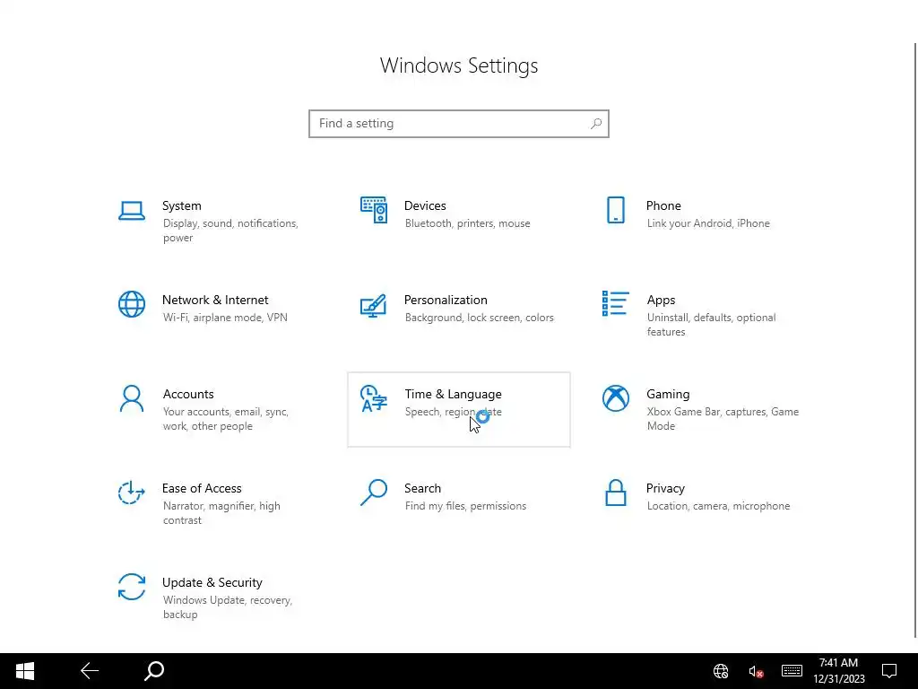918x689 pixels.
Task: Click the Find a setting search field
Action: tap(459, 124)
